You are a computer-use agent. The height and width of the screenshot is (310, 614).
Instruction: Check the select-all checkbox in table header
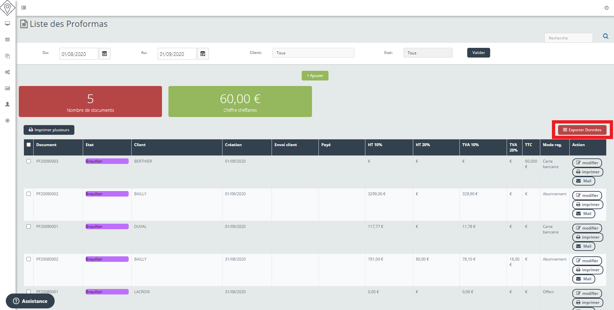pos(28,145)
